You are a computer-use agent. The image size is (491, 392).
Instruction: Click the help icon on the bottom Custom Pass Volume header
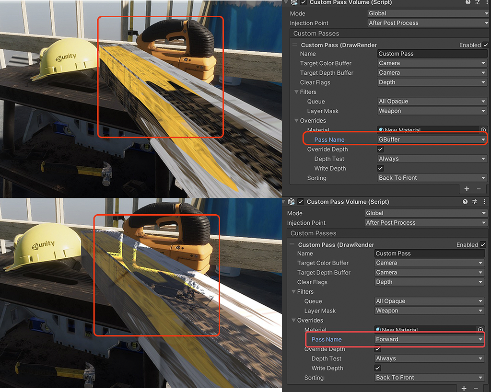pyautogui.click(x=465, y=202)
